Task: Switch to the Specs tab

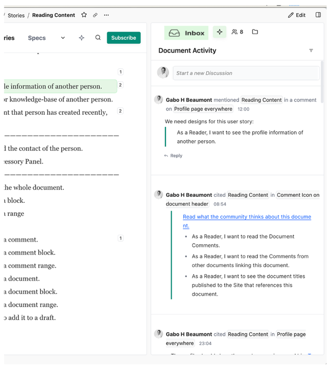Action: (37, 38)
